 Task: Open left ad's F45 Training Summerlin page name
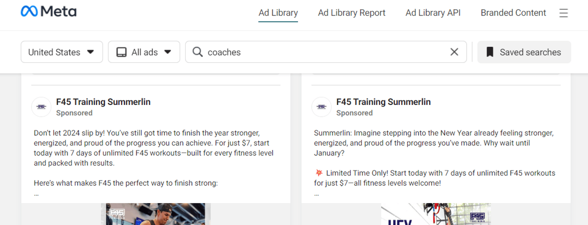tap(103, 102)
